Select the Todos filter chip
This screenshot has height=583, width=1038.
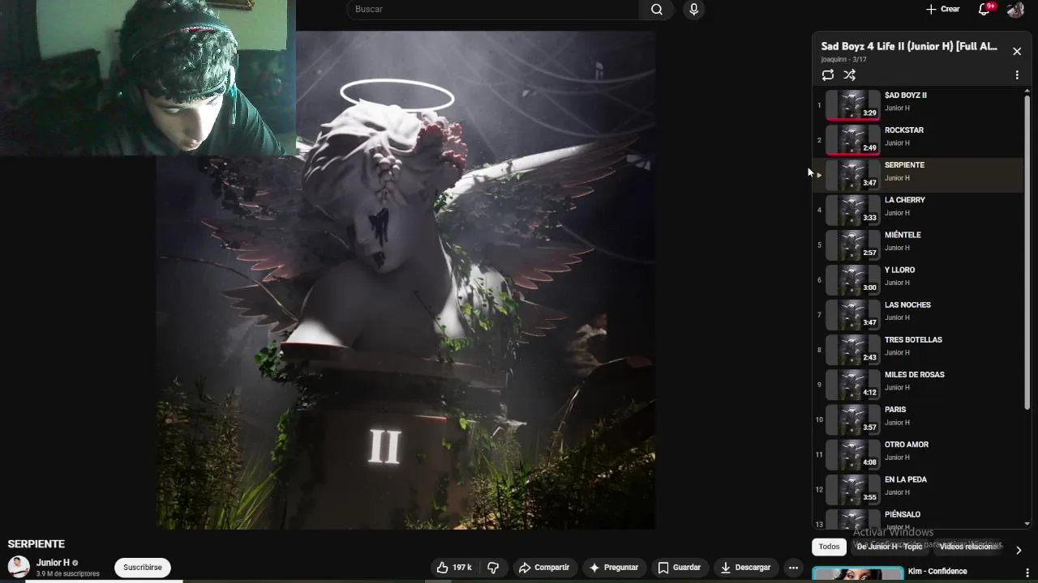coord(829,547)
